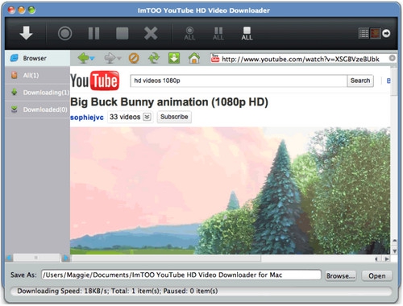Open the sophiejvc channel link
This screenshot has height=306, width=403.
coord(87,118)
